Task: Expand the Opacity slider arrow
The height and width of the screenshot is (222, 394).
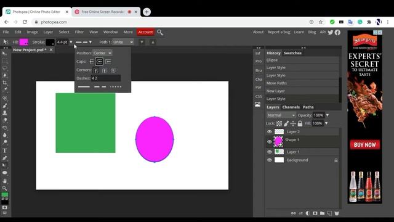Action: (327, 115)
